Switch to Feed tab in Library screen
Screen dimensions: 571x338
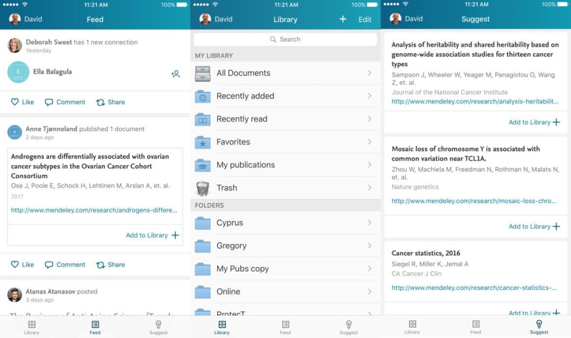pos(285,327)
